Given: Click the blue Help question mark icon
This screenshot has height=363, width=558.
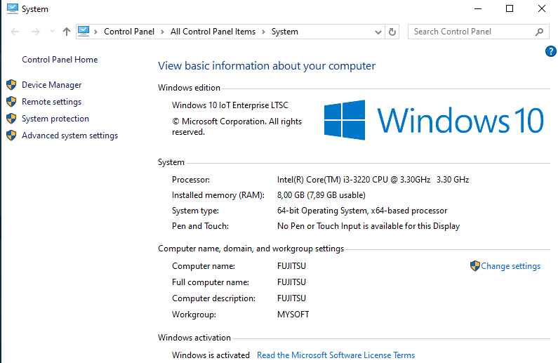Looking at the screenshot, I should tap(550, 51).
